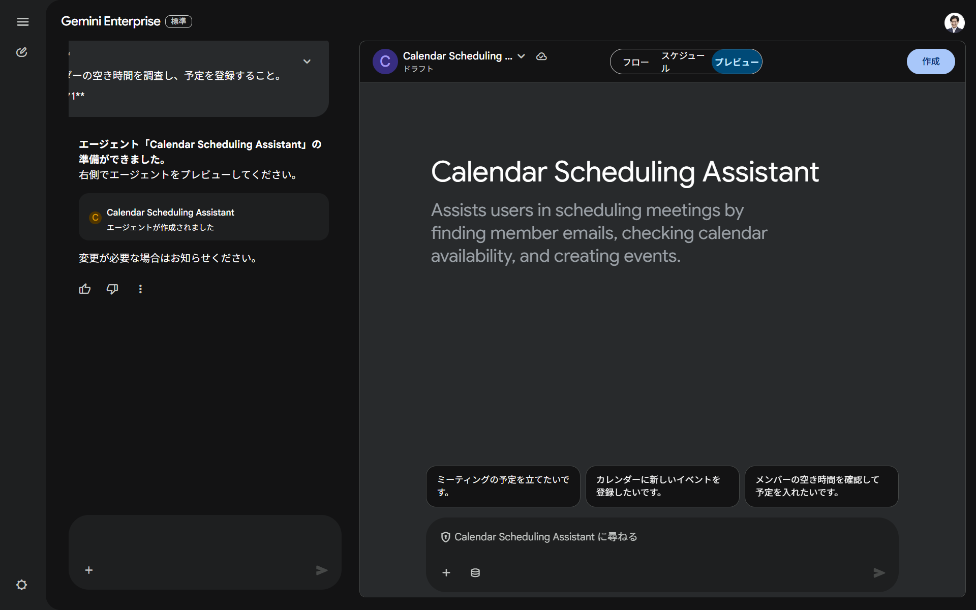Open the user profile avatar

pos(954,22)
